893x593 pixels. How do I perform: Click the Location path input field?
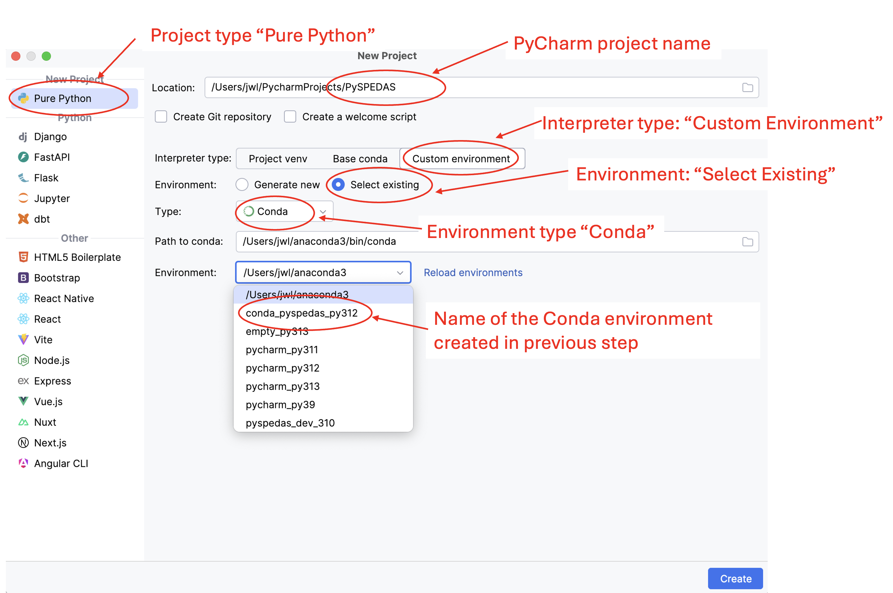coord(482,87)
